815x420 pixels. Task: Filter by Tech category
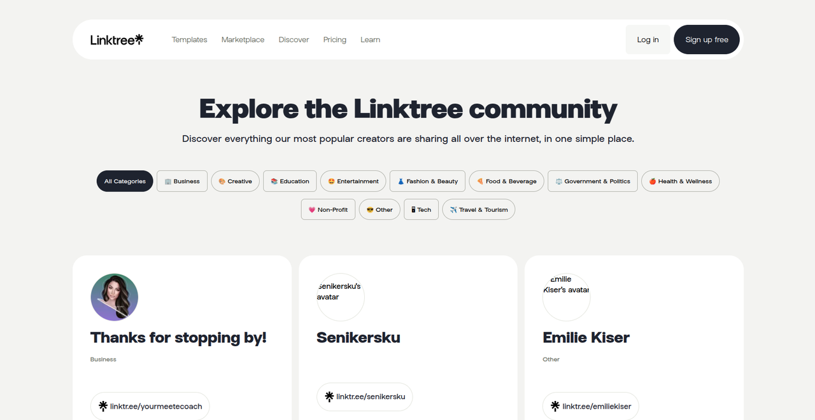(421, 209)
